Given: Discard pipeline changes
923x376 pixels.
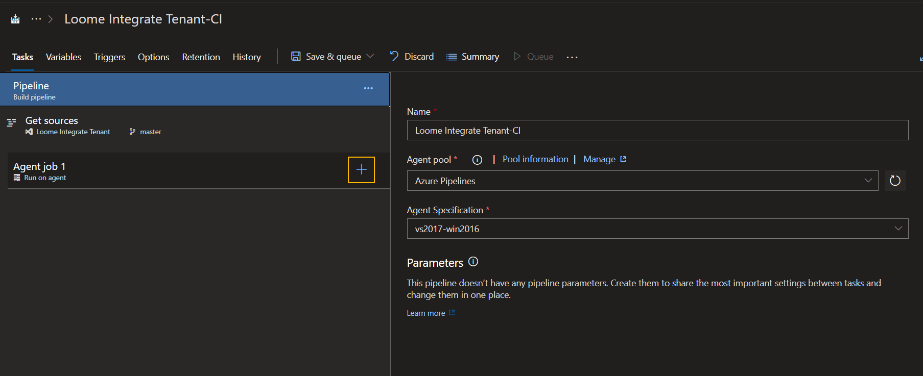Looking at the screenshot, I should (x=412, y=56).
